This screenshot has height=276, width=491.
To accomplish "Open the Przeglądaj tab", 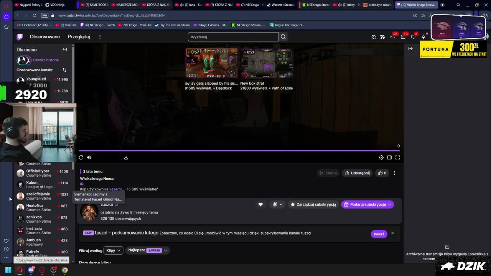I will tap(79, 37).
